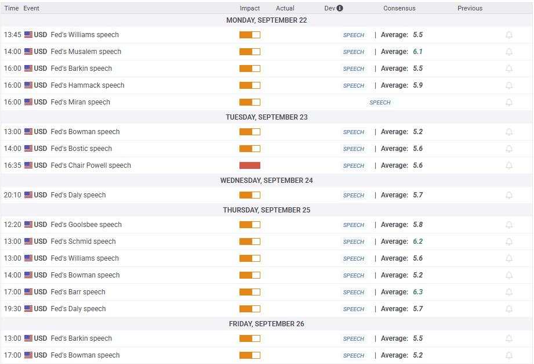
Task: Open the SPEECH link for Fed's Schmid speech
Action: [354, 242]
